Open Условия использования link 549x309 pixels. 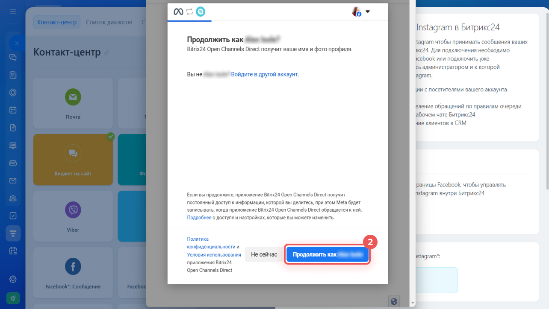(214, 255)
